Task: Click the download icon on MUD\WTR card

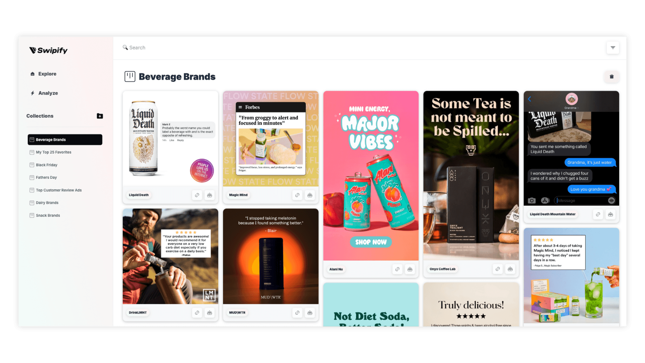Action: (310, 312)
